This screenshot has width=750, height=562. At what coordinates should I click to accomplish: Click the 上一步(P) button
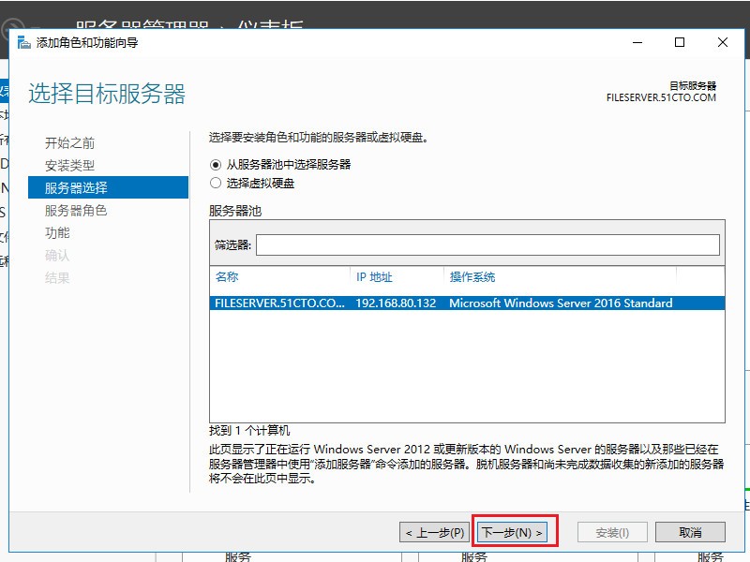pyautogui.click(x=437, y=531)
